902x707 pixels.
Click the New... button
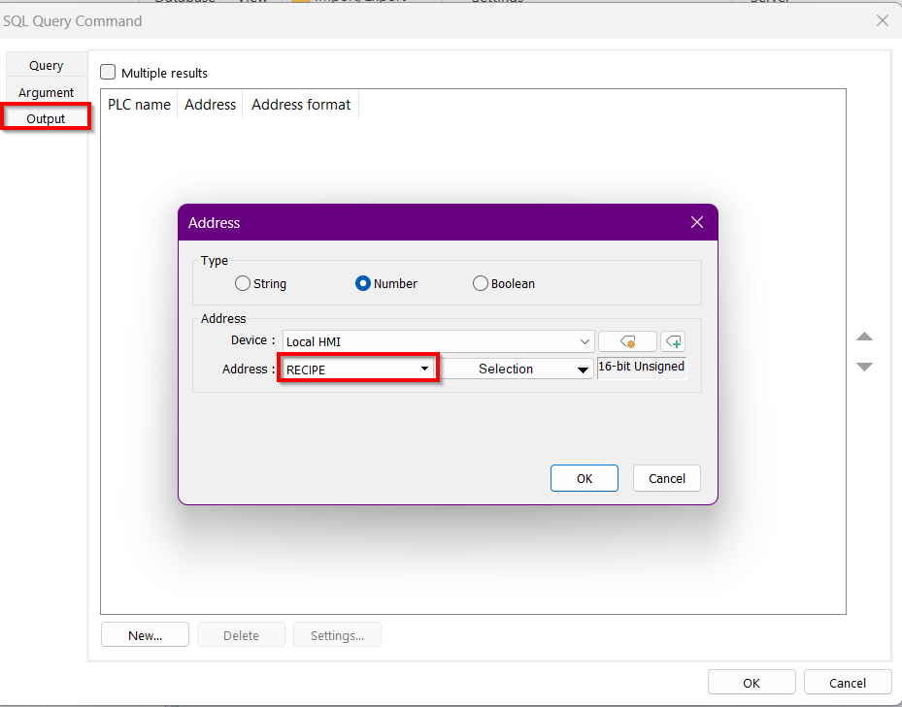pyautogui.click(x=145, y=635)
